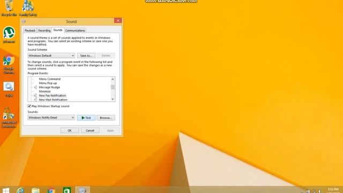343x193 pixels.
Task: Open the Family Safety desktop icon
Action: point(28,9)
